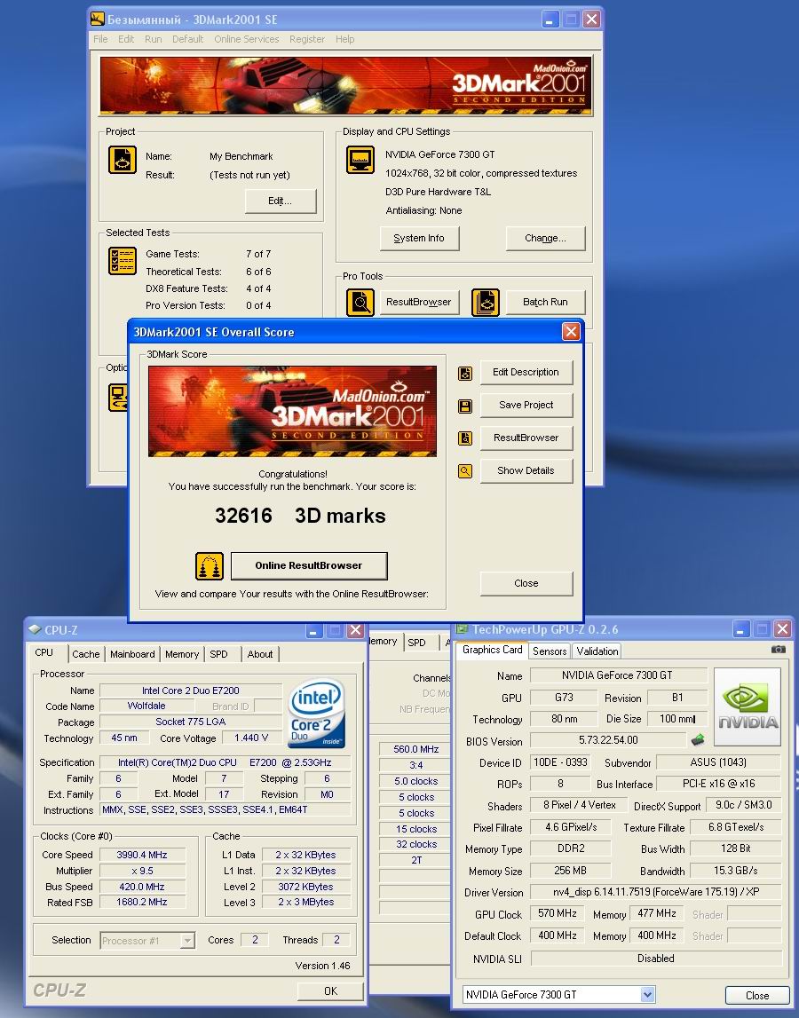
Task: Click the CPU-Z title bar app icon
Action: 36,630
